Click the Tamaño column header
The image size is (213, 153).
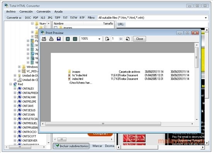108,24
